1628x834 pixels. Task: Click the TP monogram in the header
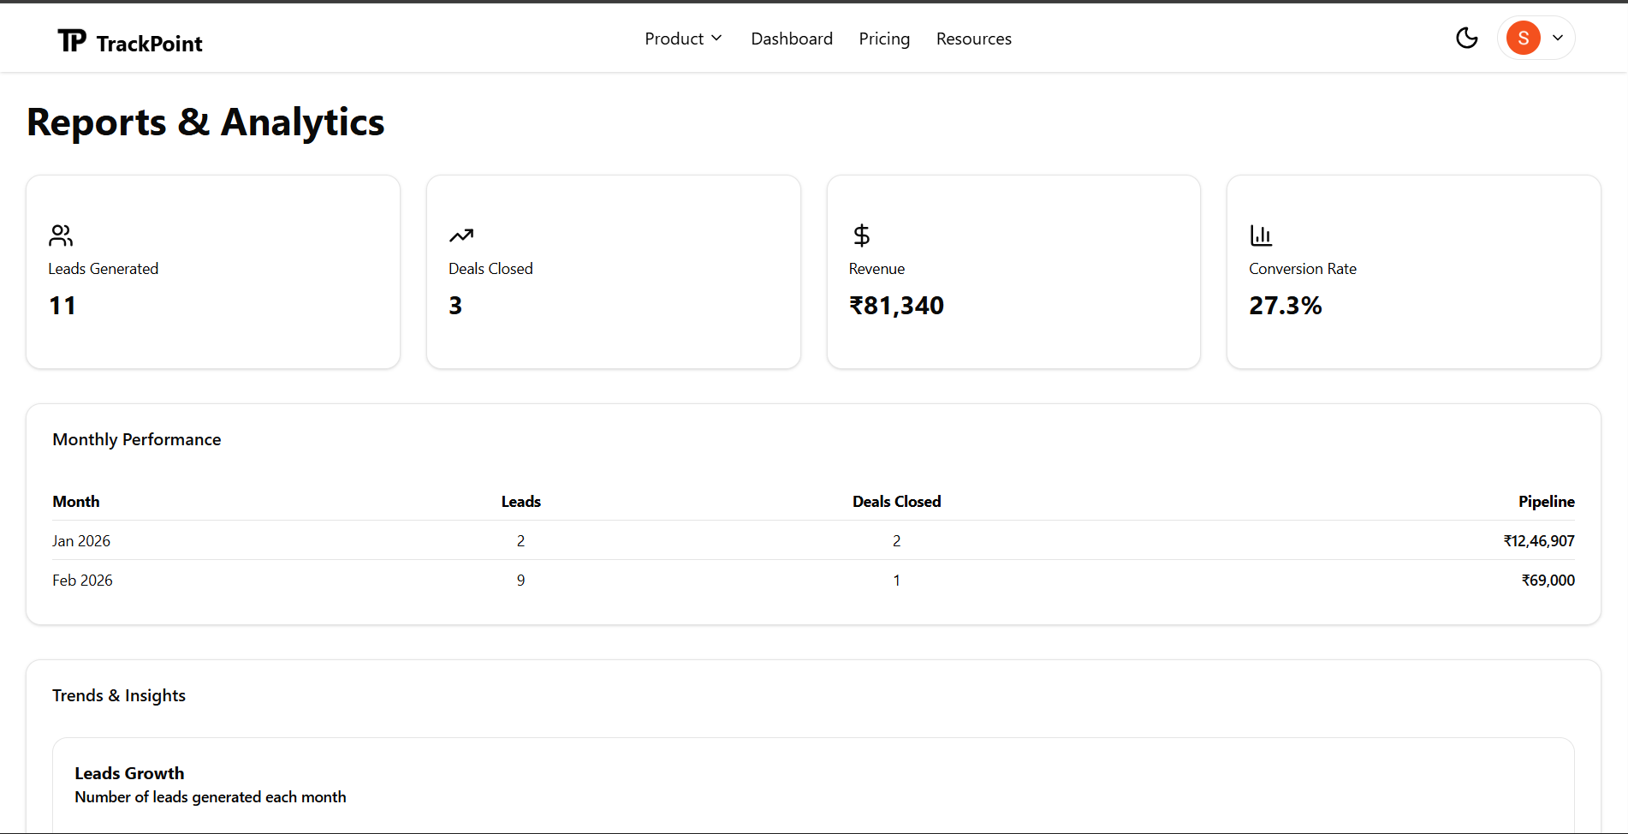(x=71, y=39)
